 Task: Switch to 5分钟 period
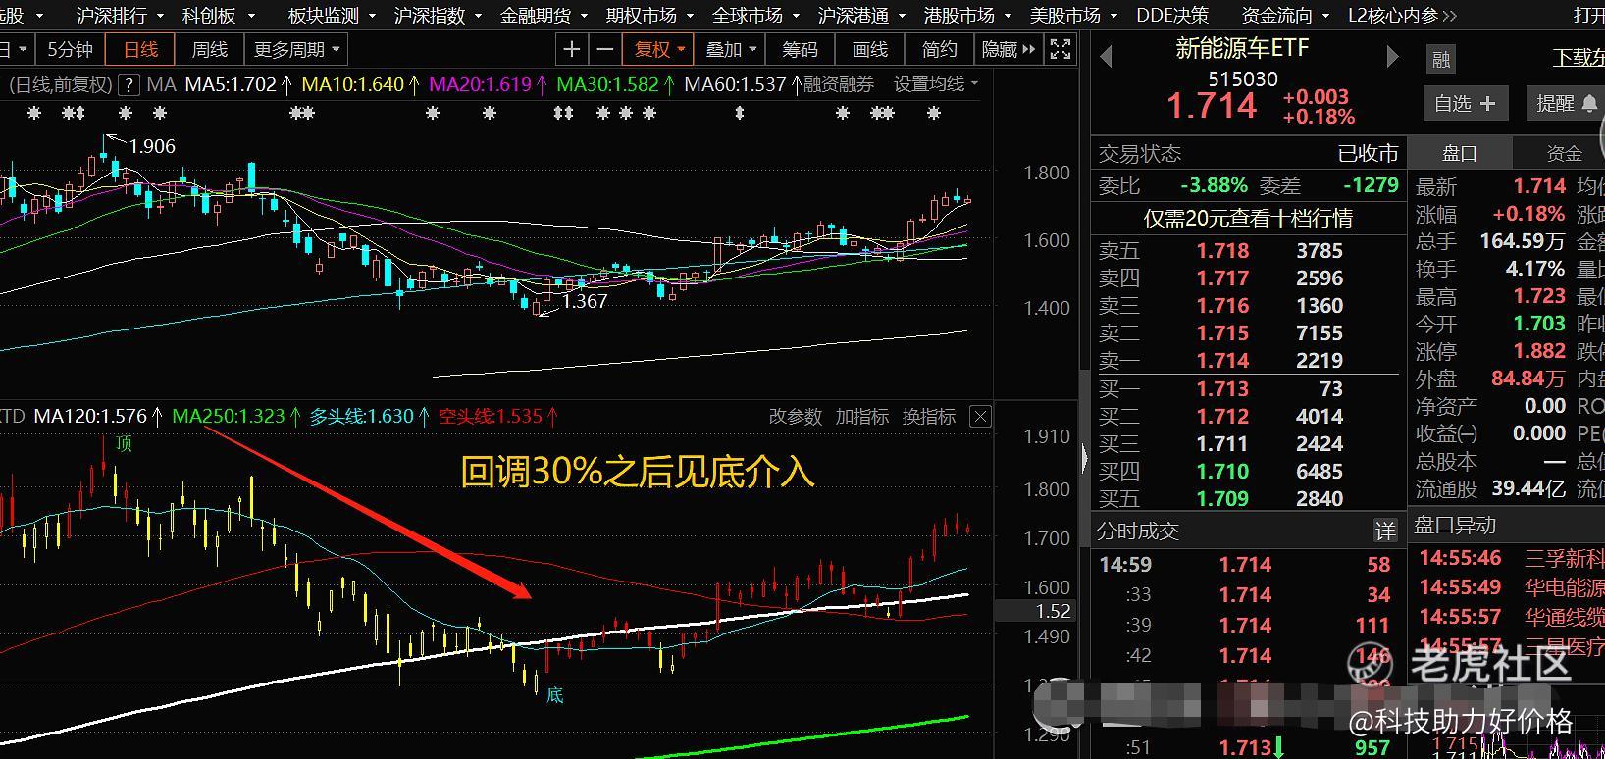point(70,49)
